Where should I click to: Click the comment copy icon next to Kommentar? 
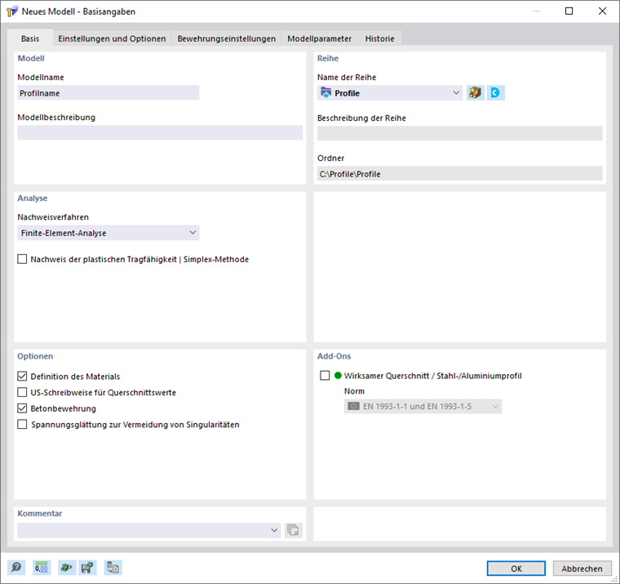[x=294, y=530]
